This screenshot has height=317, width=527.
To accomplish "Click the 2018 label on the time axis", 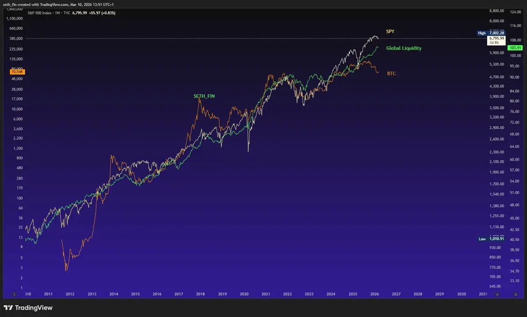I will (x=200, y=294).
